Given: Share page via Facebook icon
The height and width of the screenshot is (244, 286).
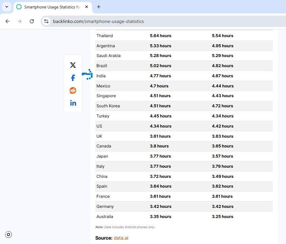Looking at the screenshot, I should 73,78.
